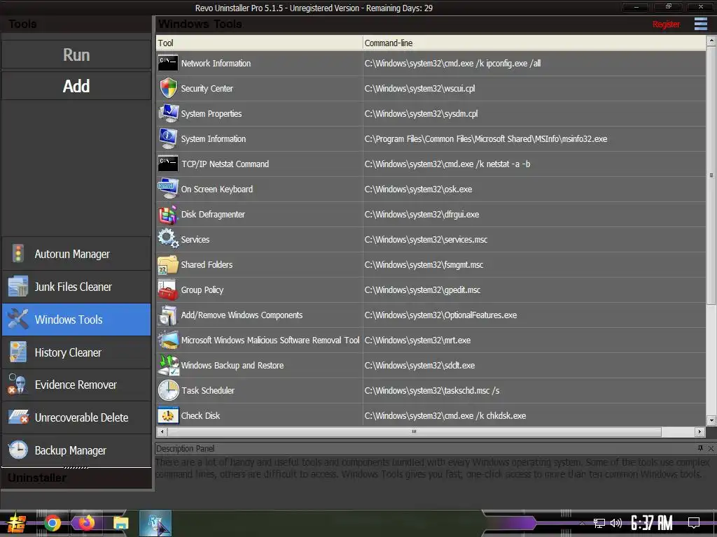The width and height of the screenshot is (717, 537).
Task: Click the horizontal scrollbar left arrow
Action: pos(162,431)
